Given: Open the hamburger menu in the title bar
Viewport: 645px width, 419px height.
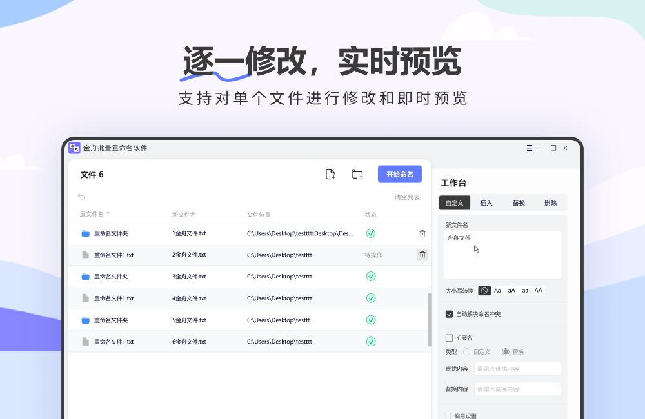Looking at the screenshot, I should [x=529, y=148].
